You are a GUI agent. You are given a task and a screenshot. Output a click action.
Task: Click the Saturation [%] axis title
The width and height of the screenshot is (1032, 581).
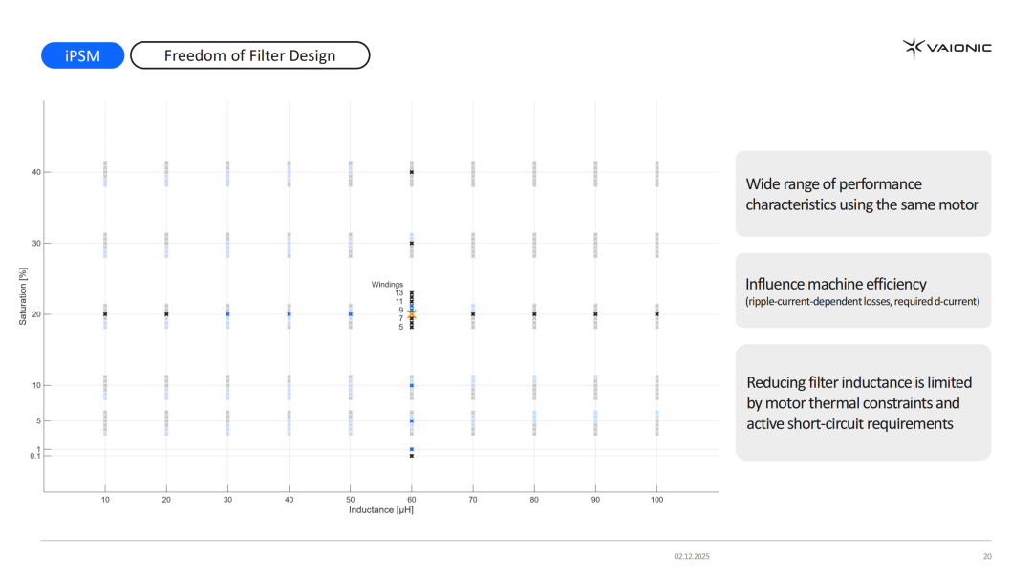[x=23, y=296]
